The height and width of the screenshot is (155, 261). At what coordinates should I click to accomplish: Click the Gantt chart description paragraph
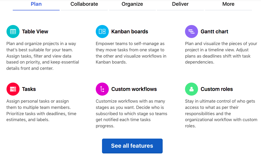tap(221, 53)
